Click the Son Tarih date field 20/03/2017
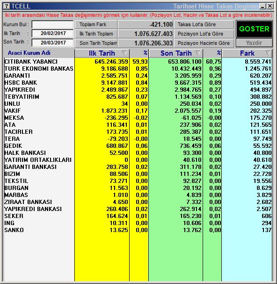The width and height of the screenshot is (277, 284). coord(52,43)
